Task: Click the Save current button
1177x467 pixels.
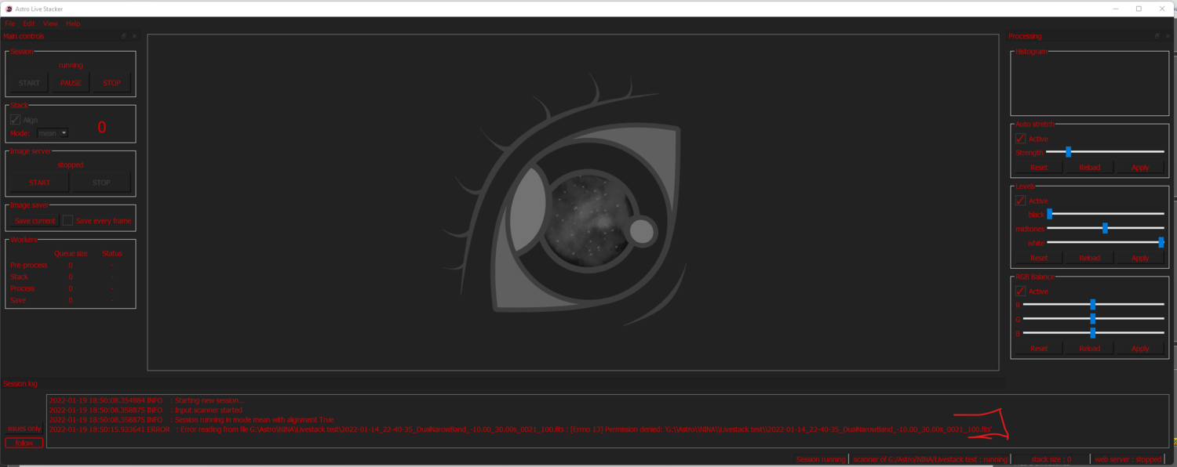Action: point(33,220)
